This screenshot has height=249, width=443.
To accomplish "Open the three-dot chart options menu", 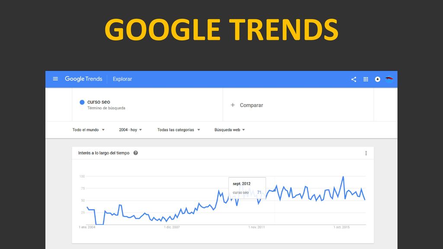I will pyautogui.click(x=366, y=153).
